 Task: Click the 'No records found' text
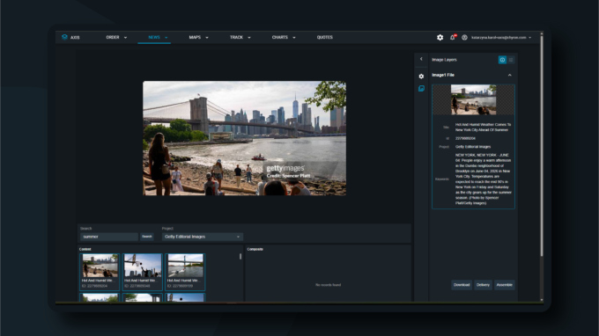pos(329,285)
